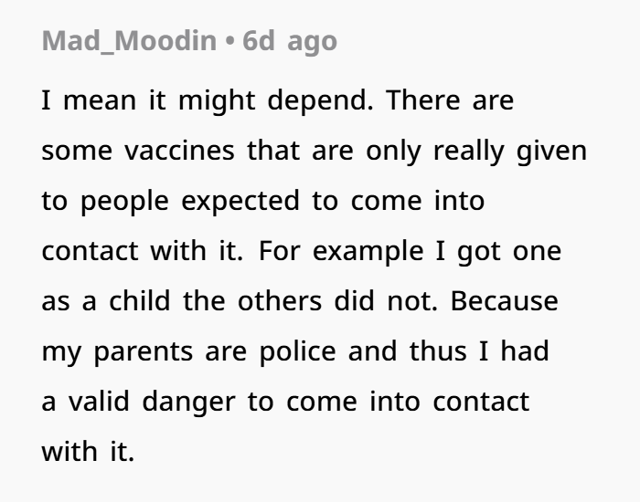The height and width of the screenshot is (502, 640).
Task: Click the dot separator after the username
Action: (229, 41)
